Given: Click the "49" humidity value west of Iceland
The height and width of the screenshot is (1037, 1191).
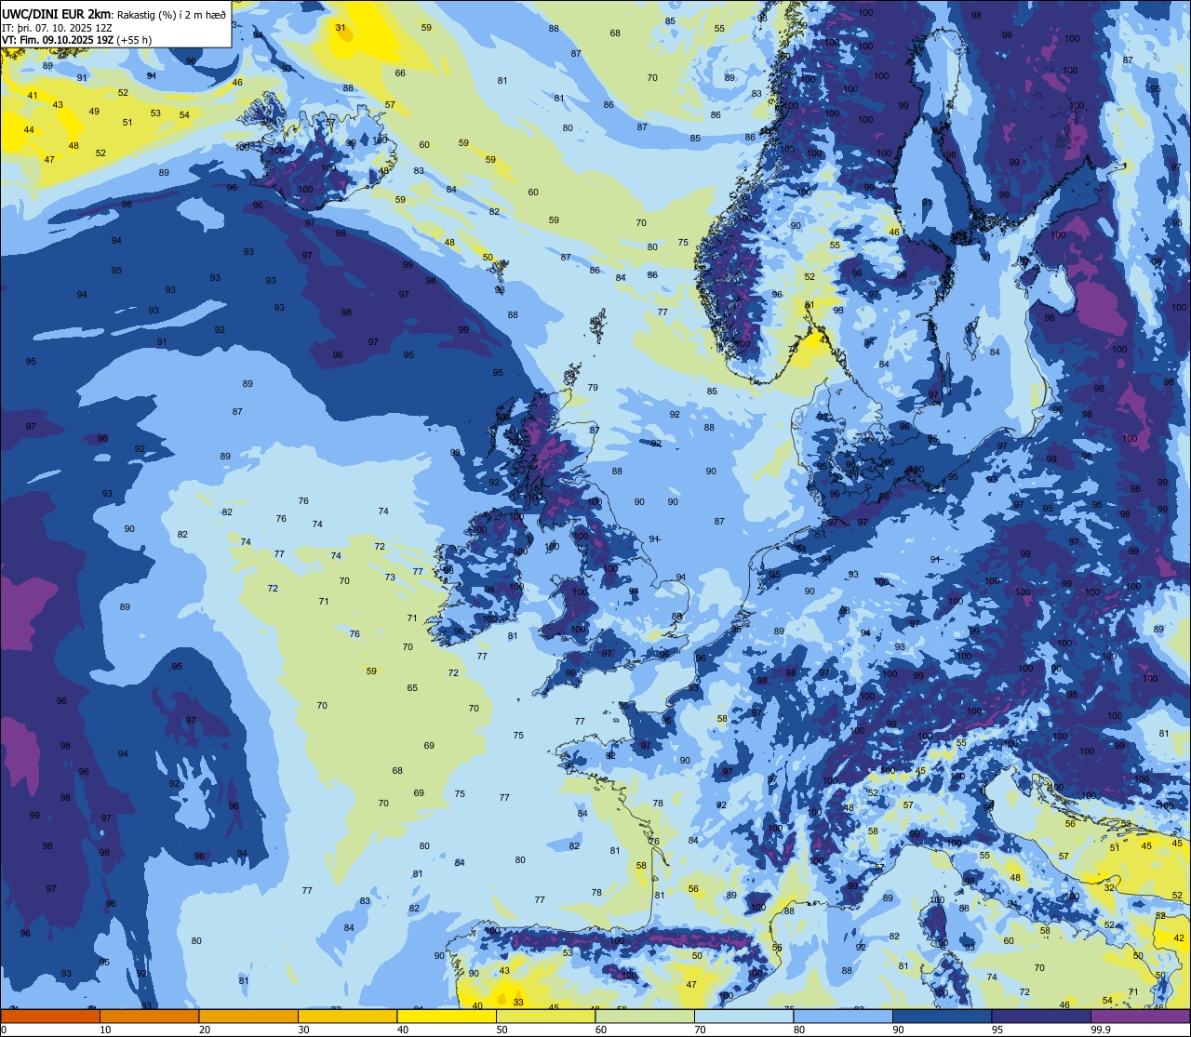Looking at the screenshot, I should pos(94,112).
